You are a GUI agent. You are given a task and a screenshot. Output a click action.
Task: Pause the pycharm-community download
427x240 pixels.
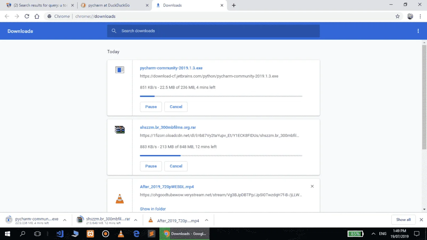tap(151, 107)
